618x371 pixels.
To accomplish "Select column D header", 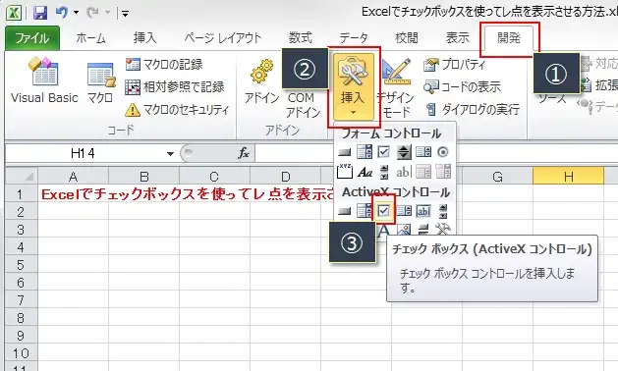I will coord(285,176).
